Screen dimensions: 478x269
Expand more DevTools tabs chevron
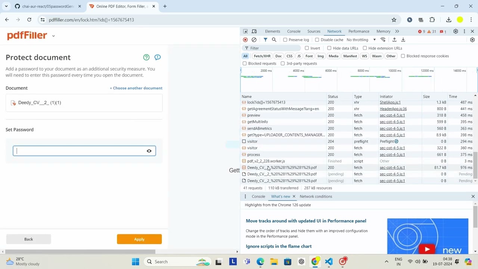397,31
